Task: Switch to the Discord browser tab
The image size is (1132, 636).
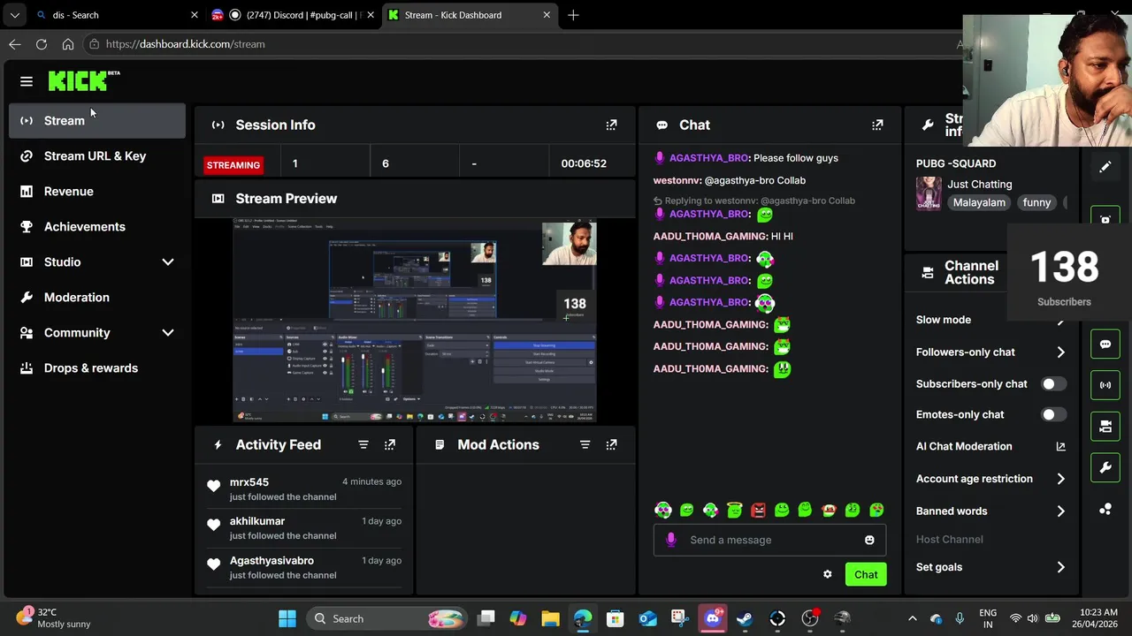Action: click(293, 15)
